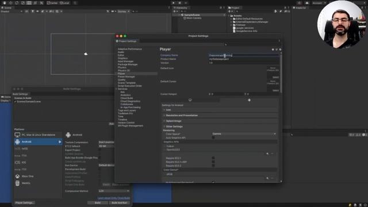This screenshot has height=207, width=368.
Task: Click the Step frame button
Action: tap(186, 3)
